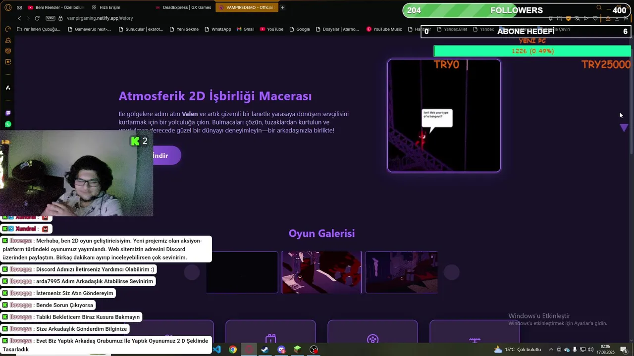The height and width of the screenshot is (356, 634).
Task: Click the microphone tray icon
Action: [x=575, y=350]
